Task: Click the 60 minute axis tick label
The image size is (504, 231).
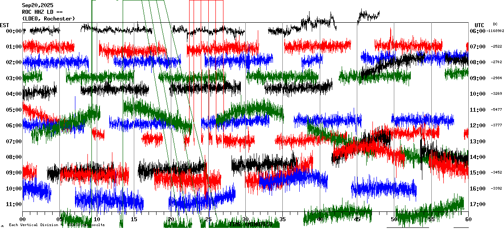Action: (468, 219)
